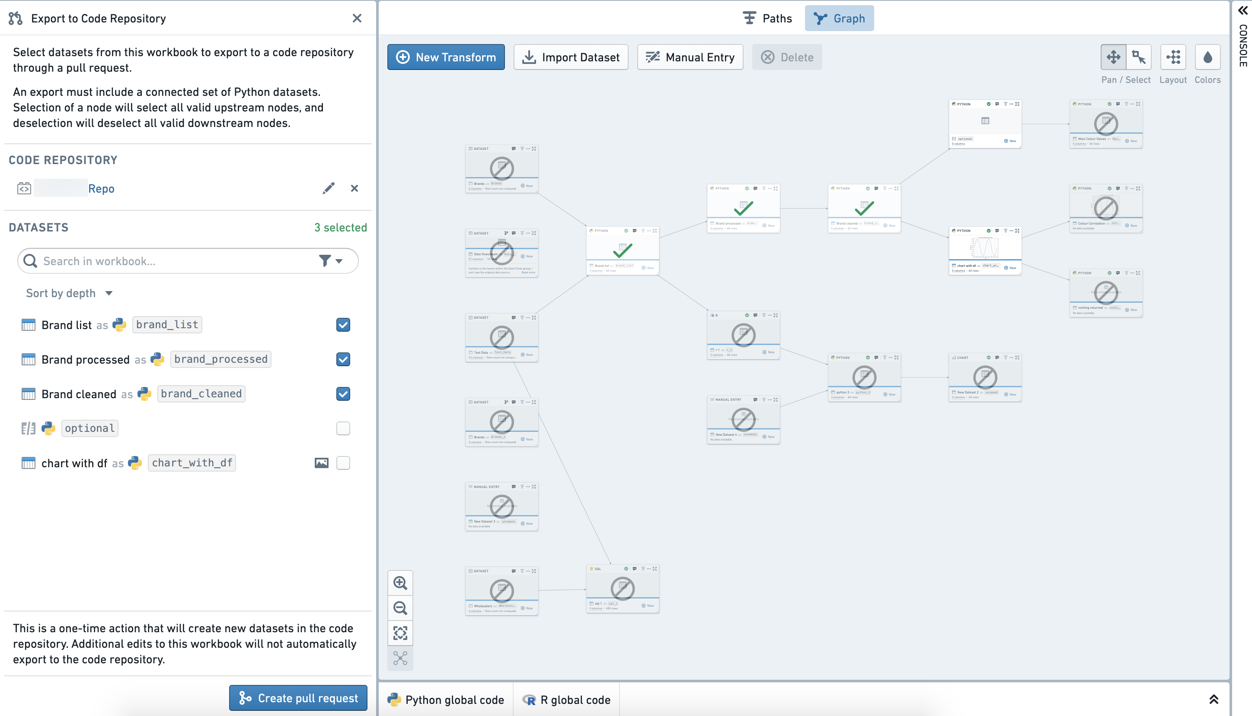Open the search filter dropdown
Viewport: 1252px width, 716px height.
331,261
